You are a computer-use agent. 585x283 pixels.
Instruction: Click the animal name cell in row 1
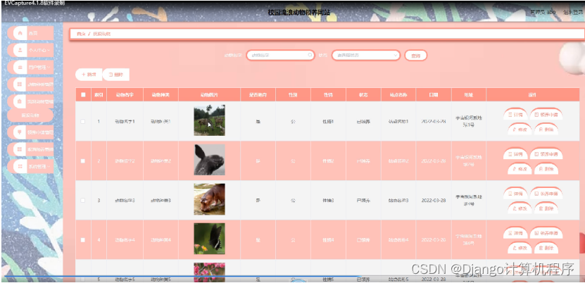[125, 122]
